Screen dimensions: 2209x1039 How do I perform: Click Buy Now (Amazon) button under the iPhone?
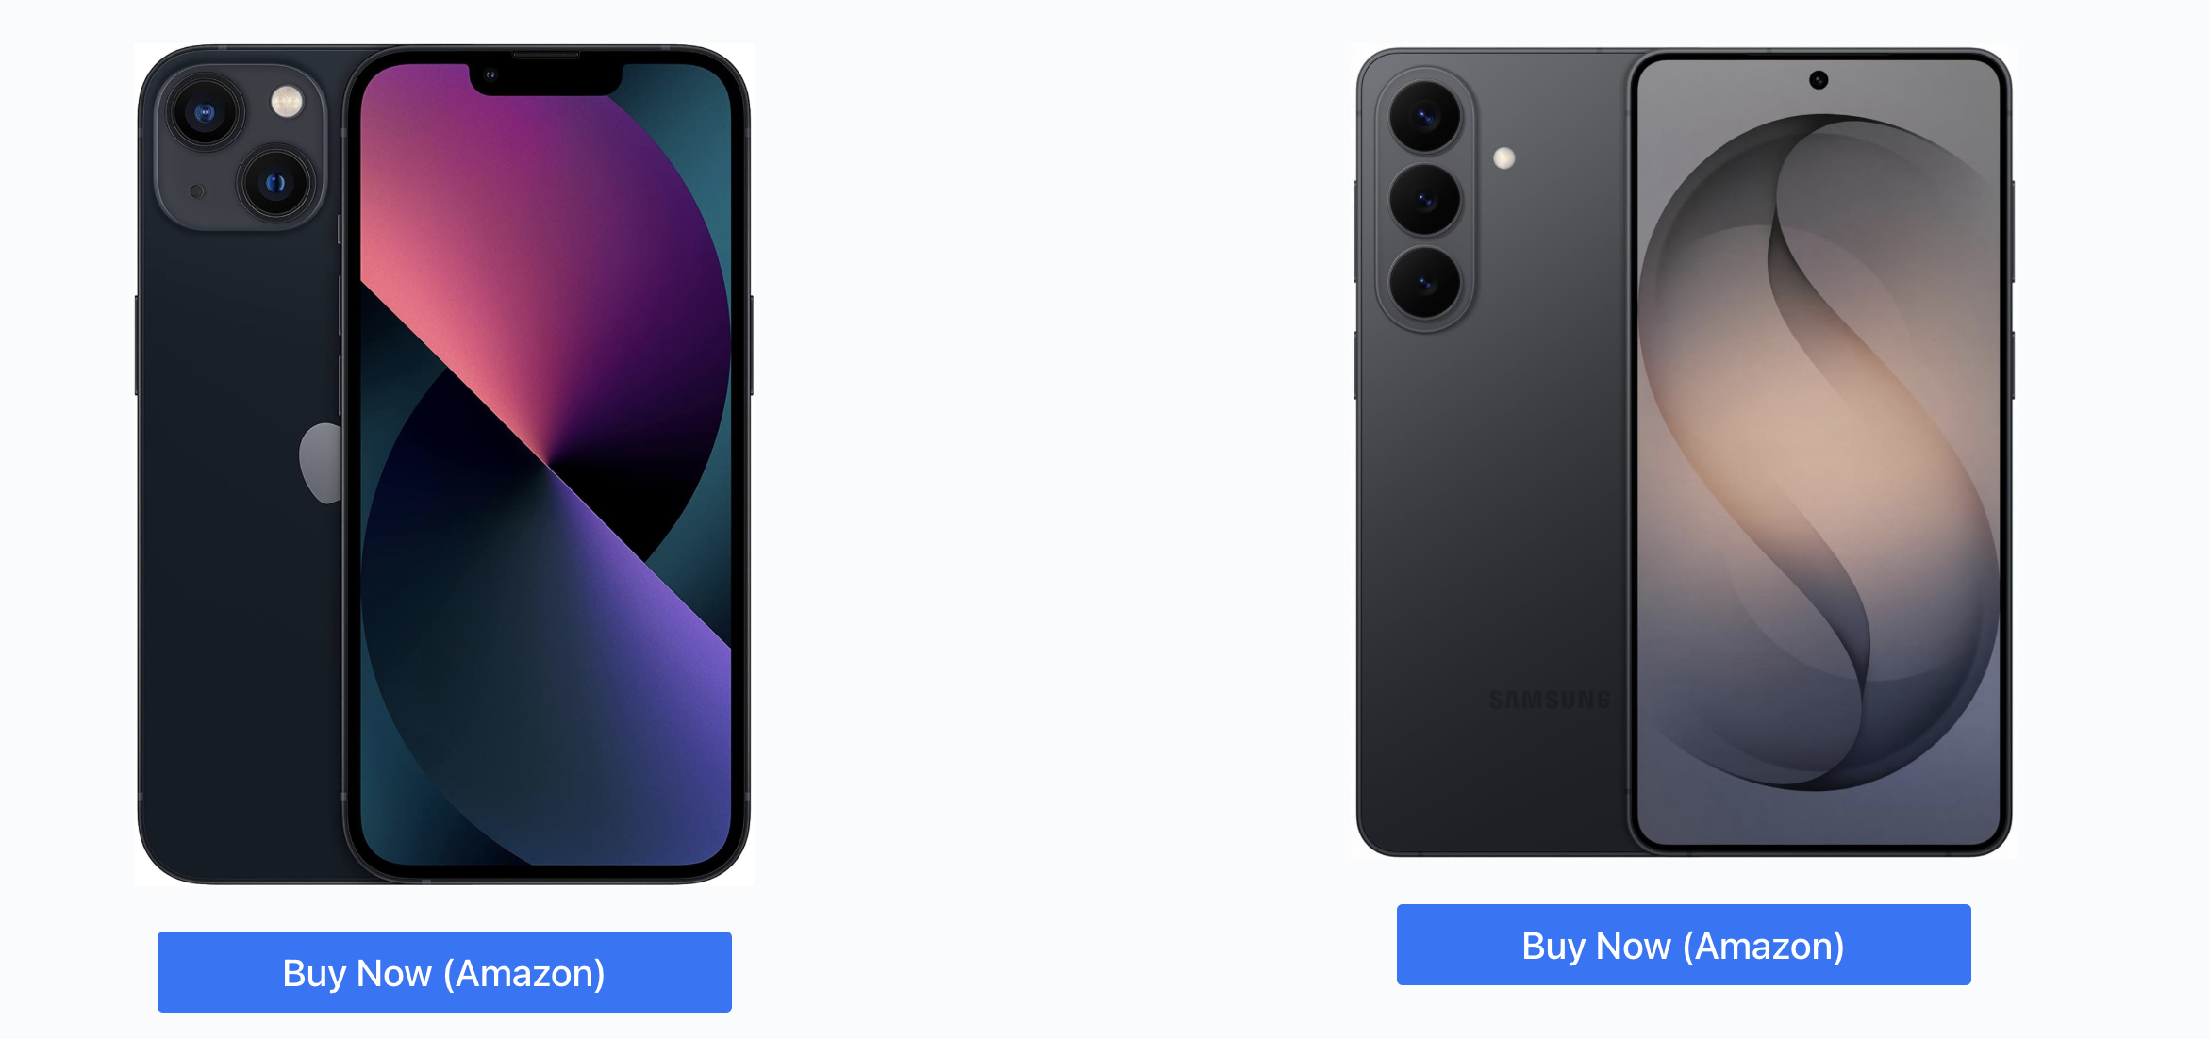point(444,972)
